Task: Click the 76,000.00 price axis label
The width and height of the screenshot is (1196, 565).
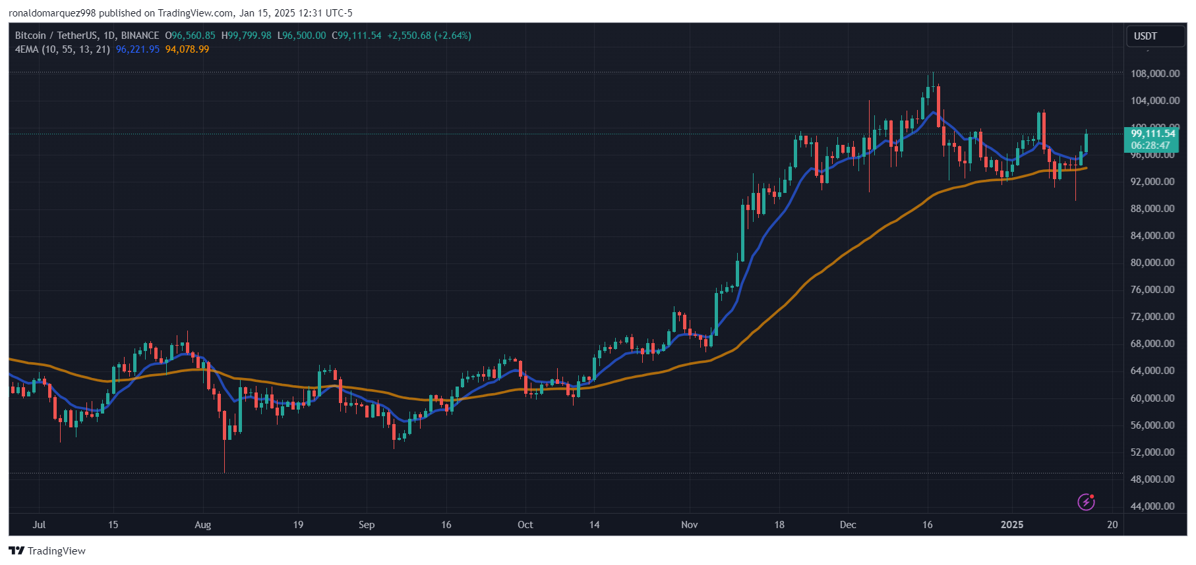Action: (1152, 290)
